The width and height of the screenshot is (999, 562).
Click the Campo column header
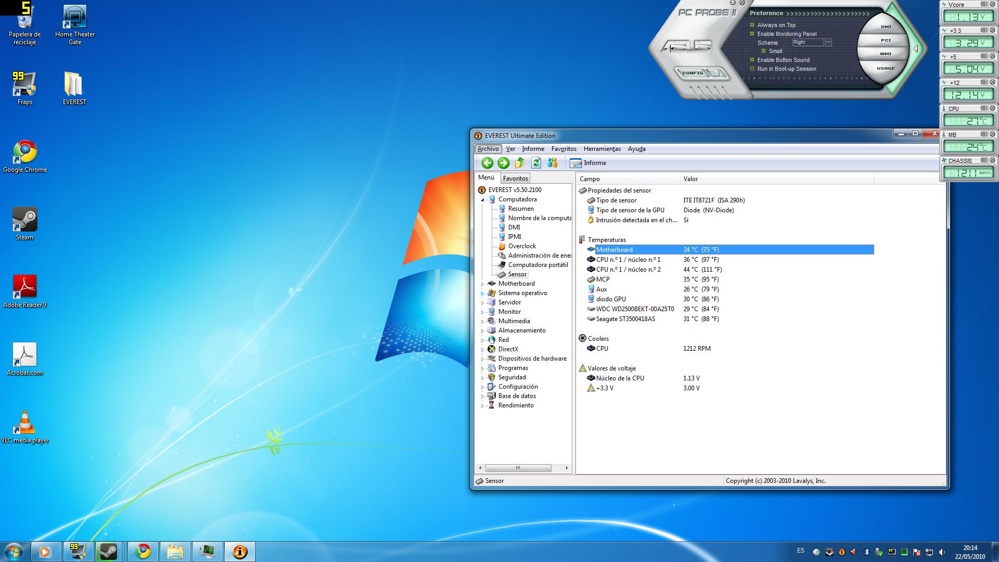(x=628, y=179)
